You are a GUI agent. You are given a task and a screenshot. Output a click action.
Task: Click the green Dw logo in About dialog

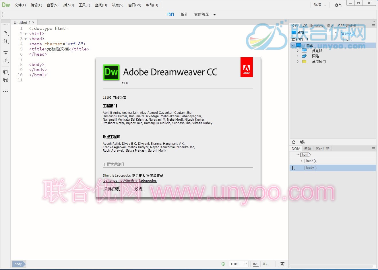[111, 72]
